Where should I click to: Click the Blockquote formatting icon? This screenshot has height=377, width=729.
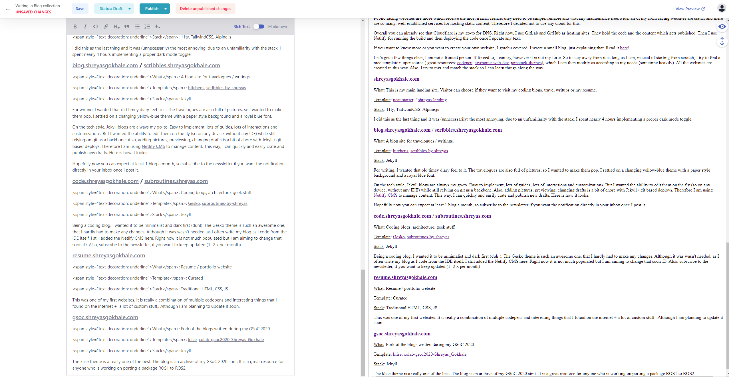127,27
